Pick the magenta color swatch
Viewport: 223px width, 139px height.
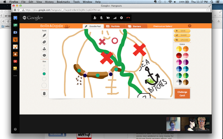(179, 62)
